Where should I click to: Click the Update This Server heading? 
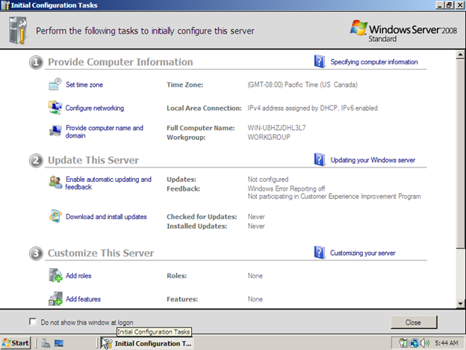(x=93, y=160)
